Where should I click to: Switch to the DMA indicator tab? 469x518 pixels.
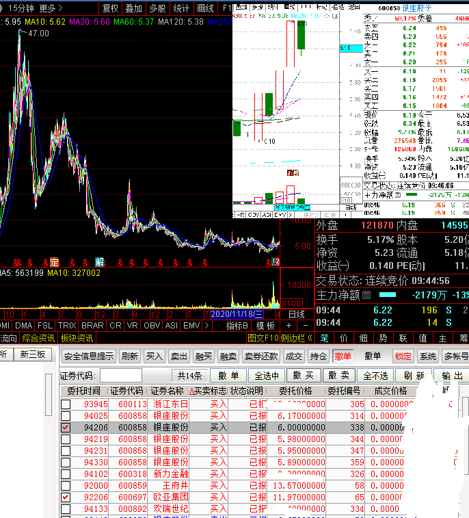pyautogui.click(x=24, y=326)
